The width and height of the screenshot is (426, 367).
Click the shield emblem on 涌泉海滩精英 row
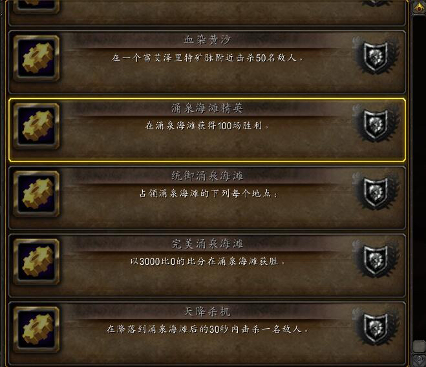pos(376,125)
